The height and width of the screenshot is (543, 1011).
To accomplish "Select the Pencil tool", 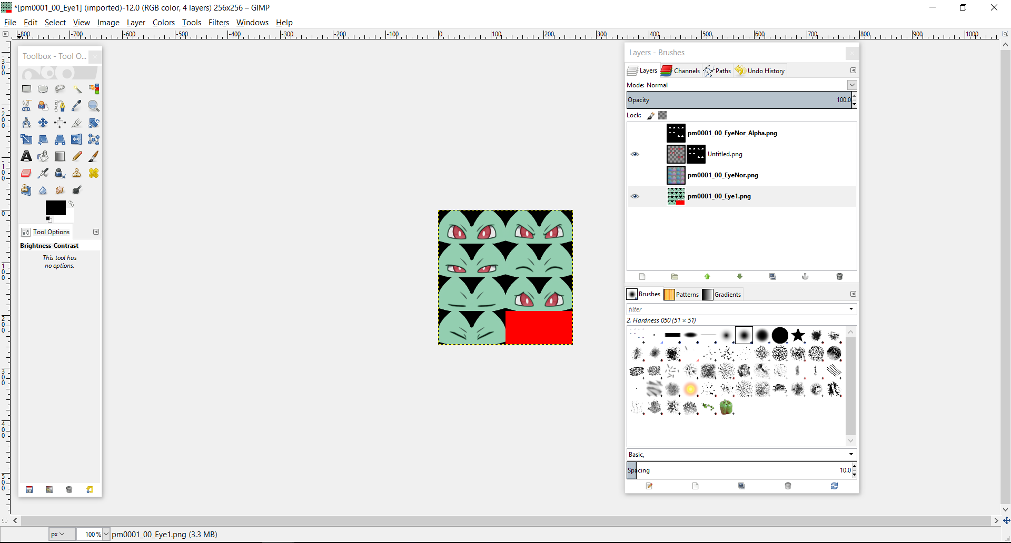I will 77,156.
